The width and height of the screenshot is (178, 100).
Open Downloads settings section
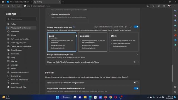(x=14, y=54)
